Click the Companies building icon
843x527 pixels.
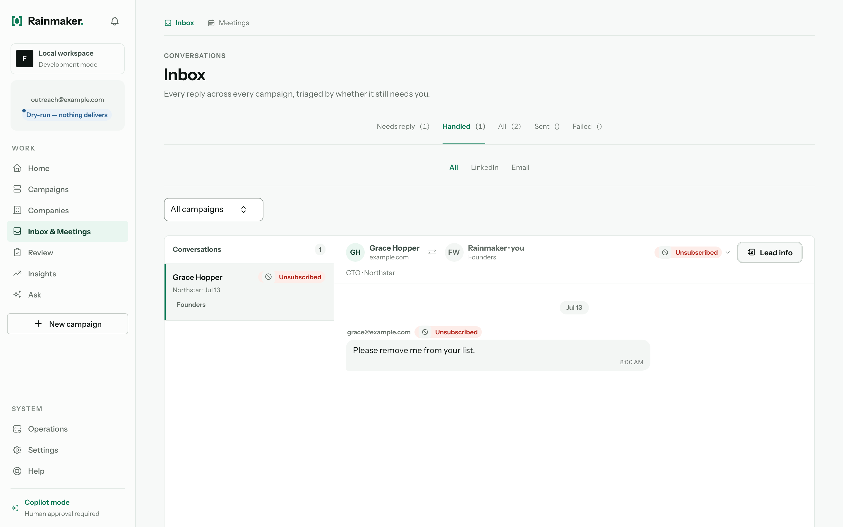tap(17, 210)
